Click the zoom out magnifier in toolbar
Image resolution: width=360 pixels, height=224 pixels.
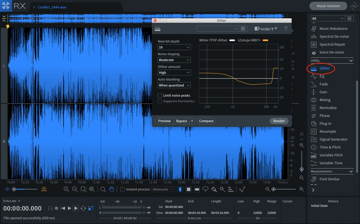pyautogui.click(x=75, y=189)
